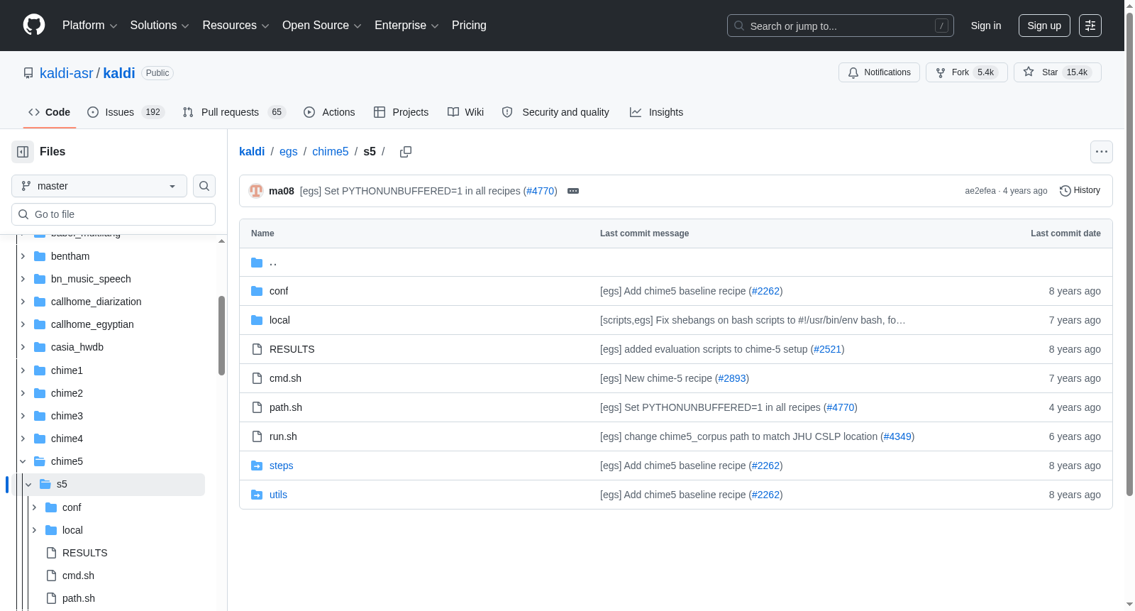Open the Security and quality tab

tap(555, 112)
